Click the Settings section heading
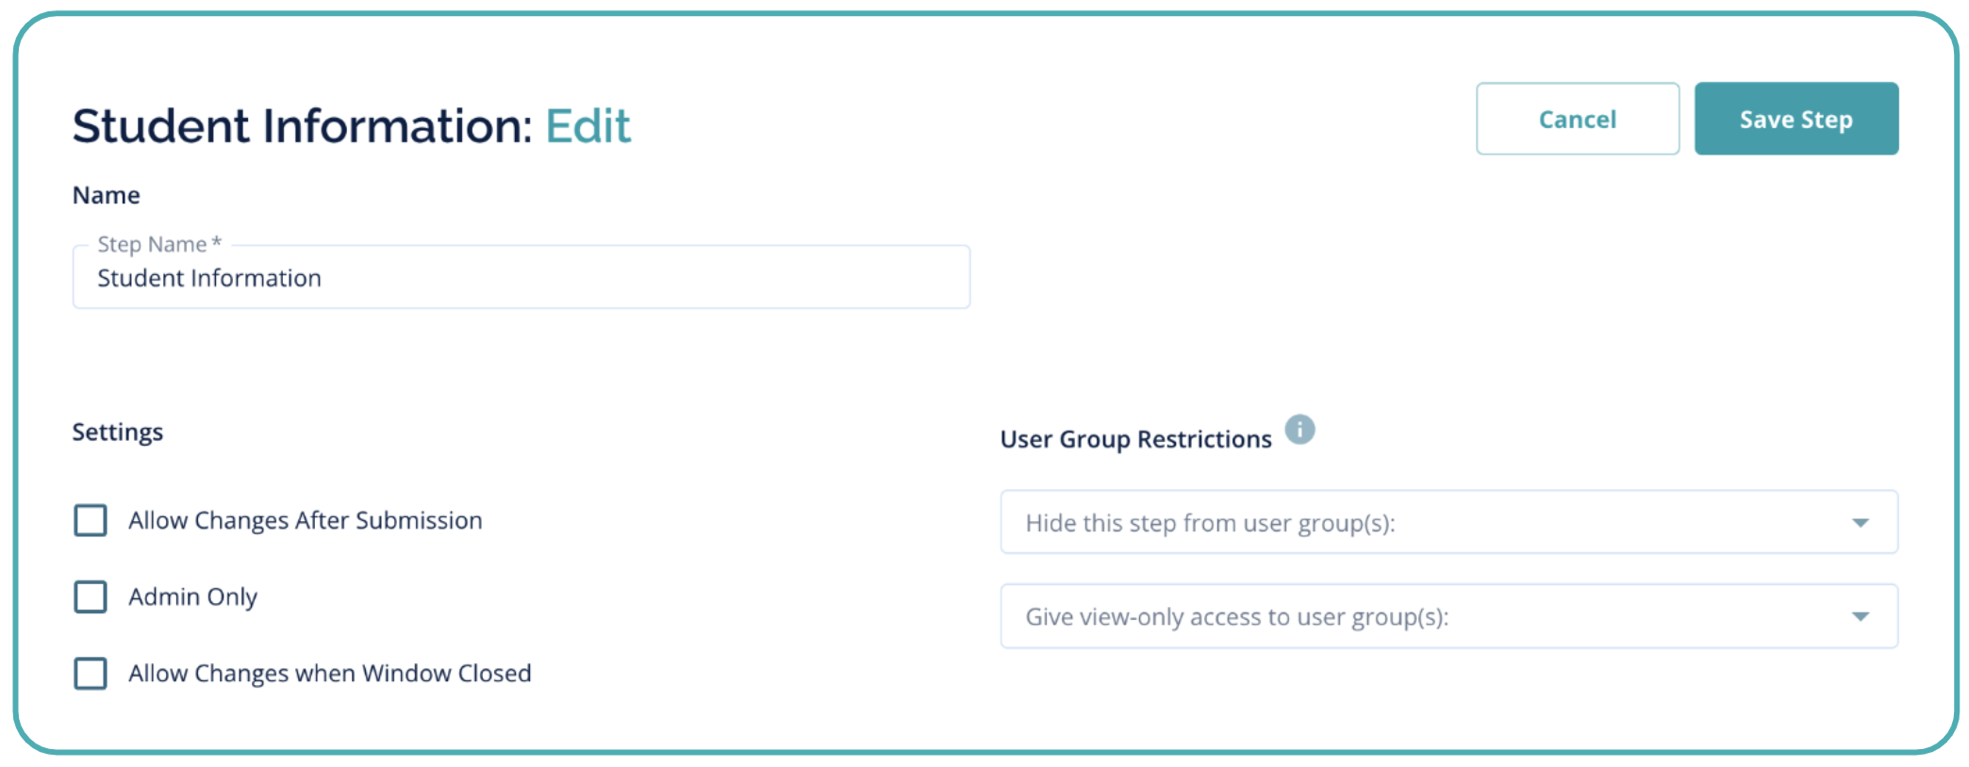The width and height of the screenshot is (1969, 767). pyautogui.click(x=117, y=431)
